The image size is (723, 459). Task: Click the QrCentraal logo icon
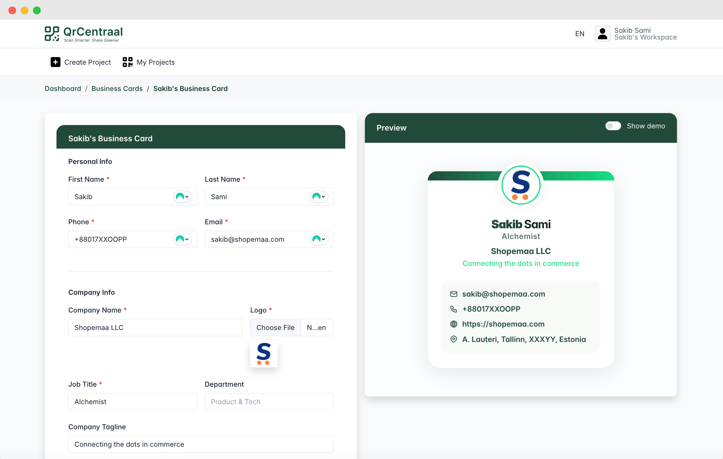click(x=52, y=33)
